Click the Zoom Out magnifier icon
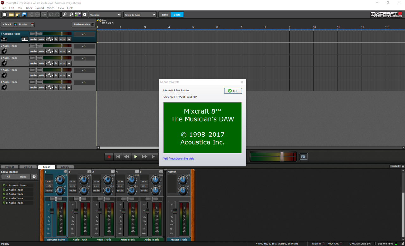 [71, 15]
